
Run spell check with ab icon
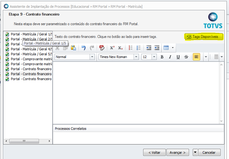[102, 48]
